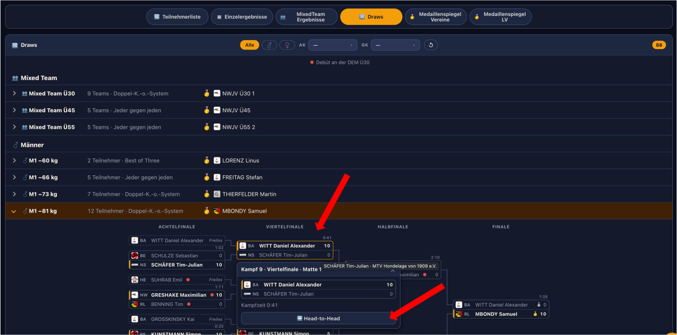Click the mixed team icon on Ü55 row
The height and width of the screenshot is (335, 677).
tap(25, 127)
